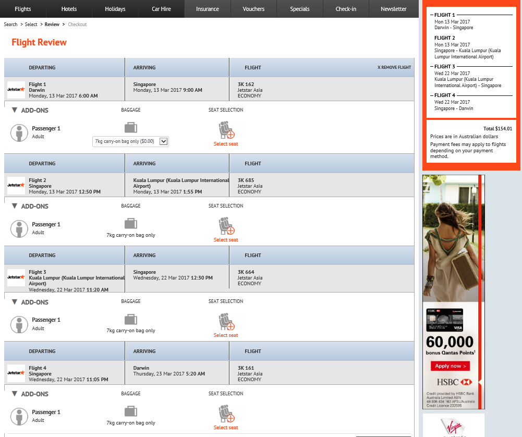
Task: Click woman with suitcase ad image
Action: click(451, 238)
